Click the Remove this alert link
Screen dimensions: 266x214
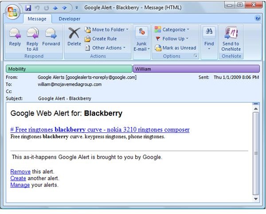[x=20, y=171]
